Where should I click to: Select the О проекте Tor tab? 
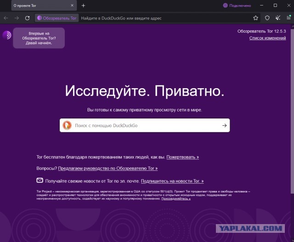44,6
